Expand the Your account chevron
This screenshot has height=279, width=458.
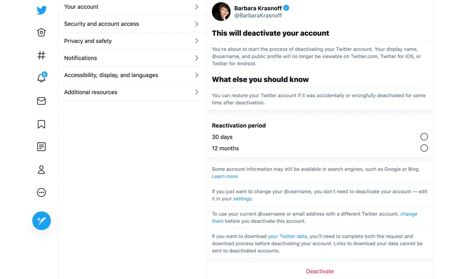(x=197, y=7)
